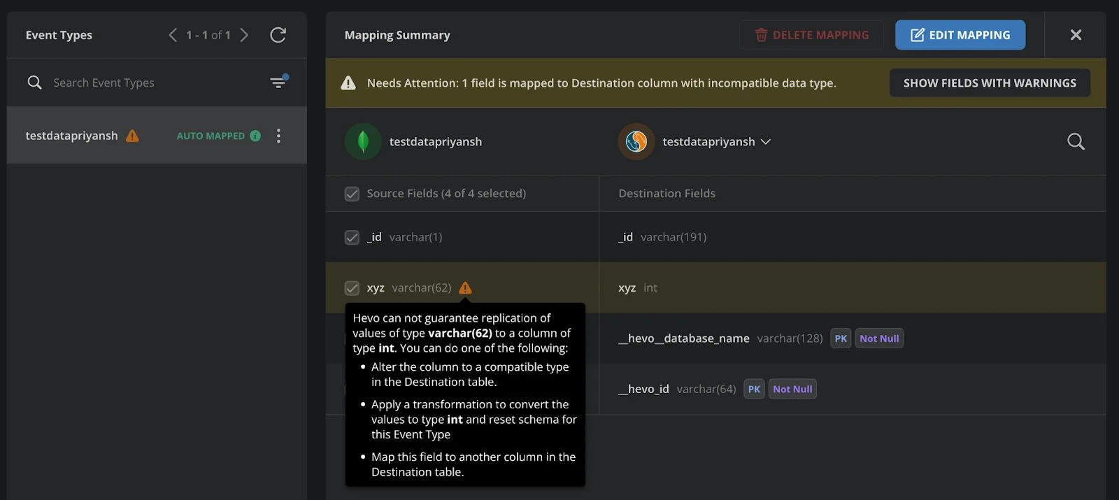
Task: Toggle the Source Fields select-all checkbox
Action: point(352,194)
